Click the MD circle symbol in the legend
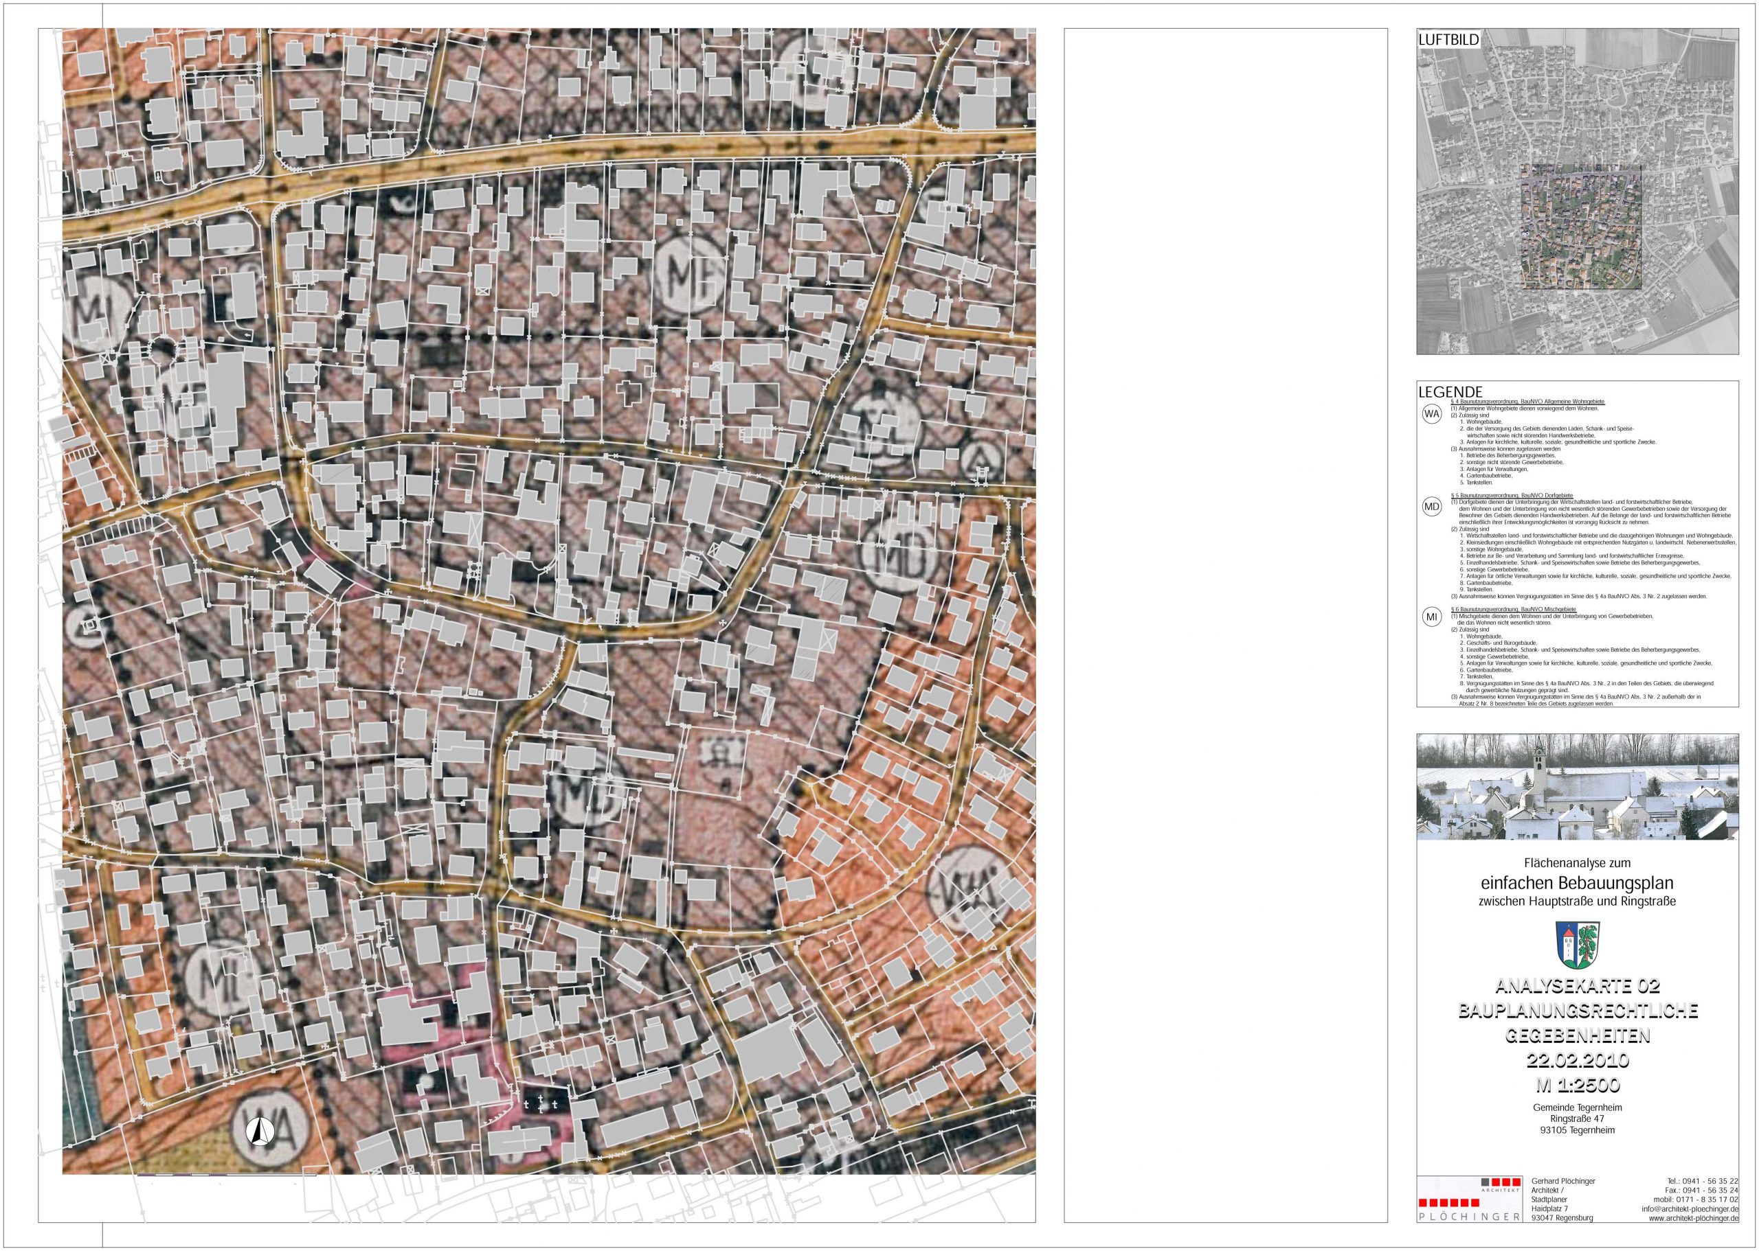This screenshot has height=1251, width=1759. pyautogui.click(x=1431, y=506)
